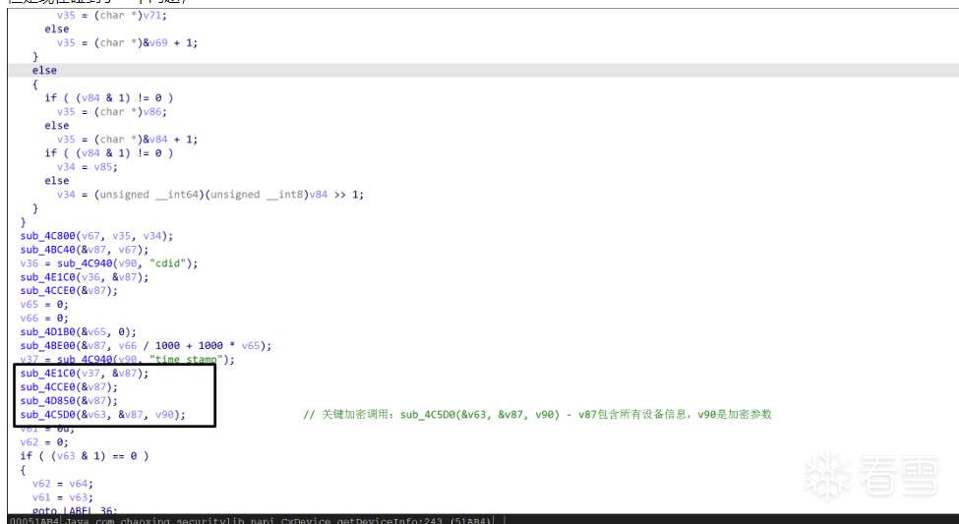Click the 'goto LABEL_36;' line
Image resolution: width=959 pixels, height=524 pixels.
(75, 511)
